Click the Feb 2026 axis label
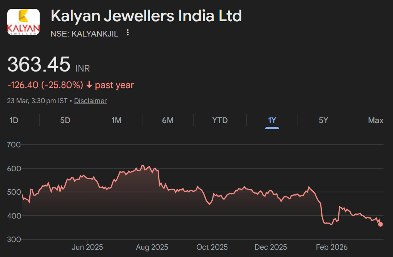This screenshot has width=393, height=257. point(332,247)
